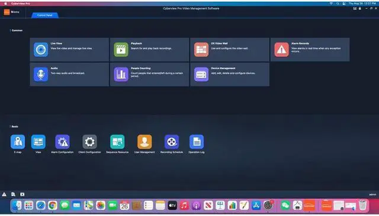Open User Management

144,142
